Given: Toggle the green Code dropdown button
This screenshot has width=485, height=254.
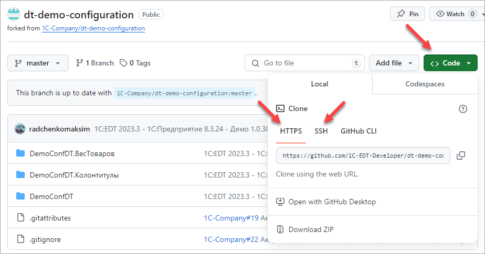Looking at the screenshot, I should coord(450,63).
